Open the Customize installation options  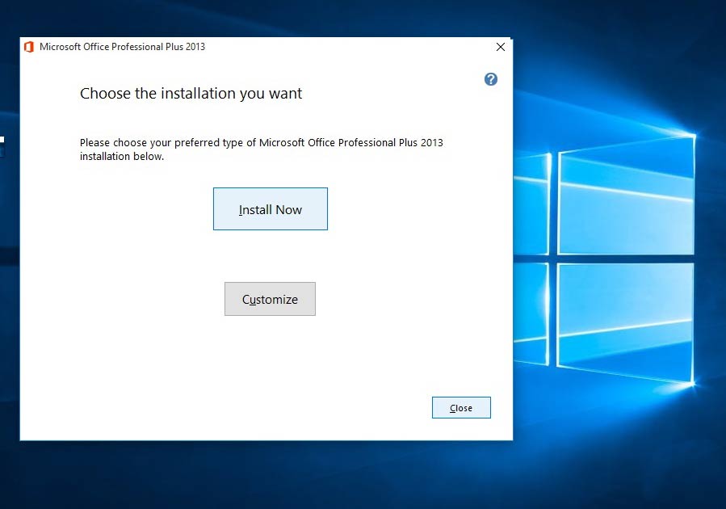(x=270, y=299)
